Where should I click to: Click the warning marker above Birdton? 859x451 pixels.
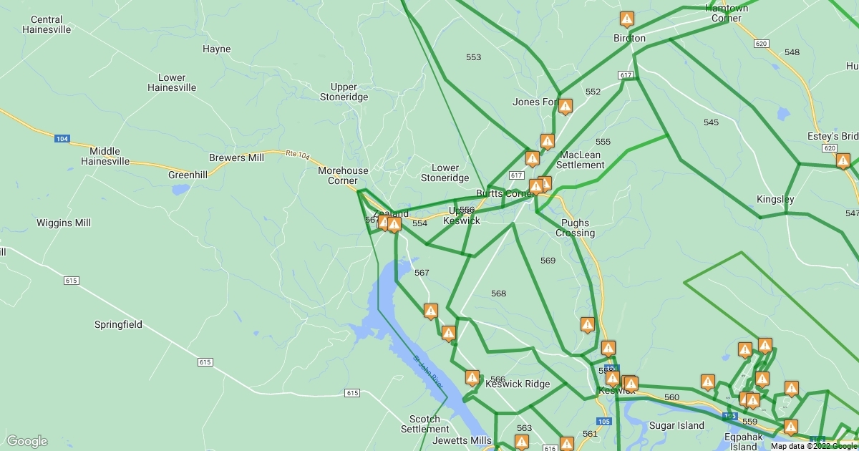point(627,19)
